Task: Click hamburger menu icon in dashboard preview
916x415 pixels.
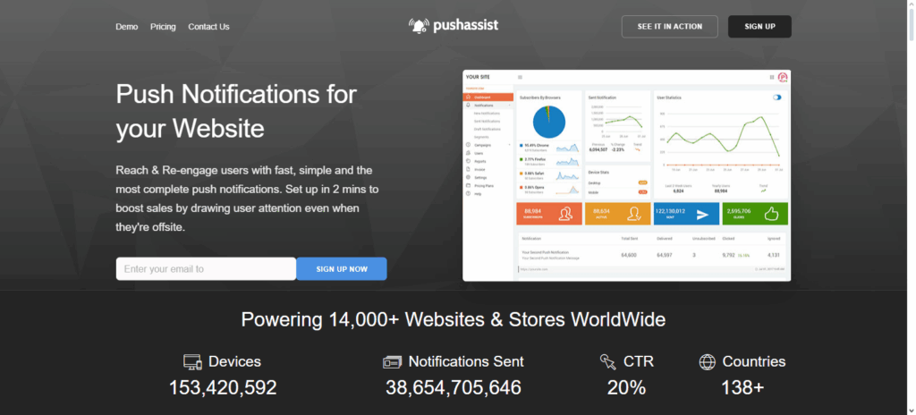Action: point(520,77)
